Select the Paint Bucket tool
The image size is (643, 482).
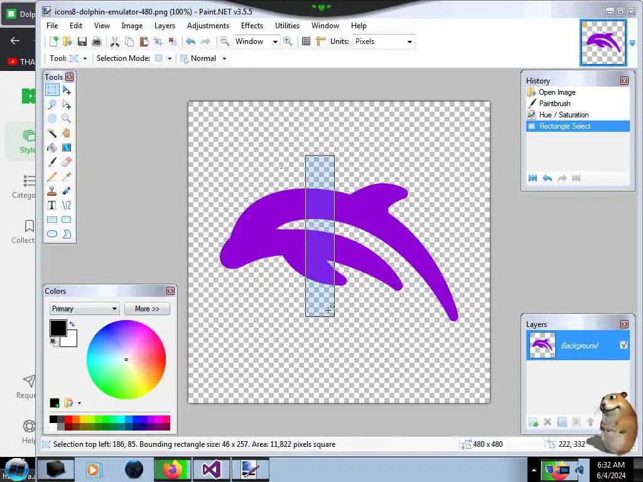click(x=52, y=147)
